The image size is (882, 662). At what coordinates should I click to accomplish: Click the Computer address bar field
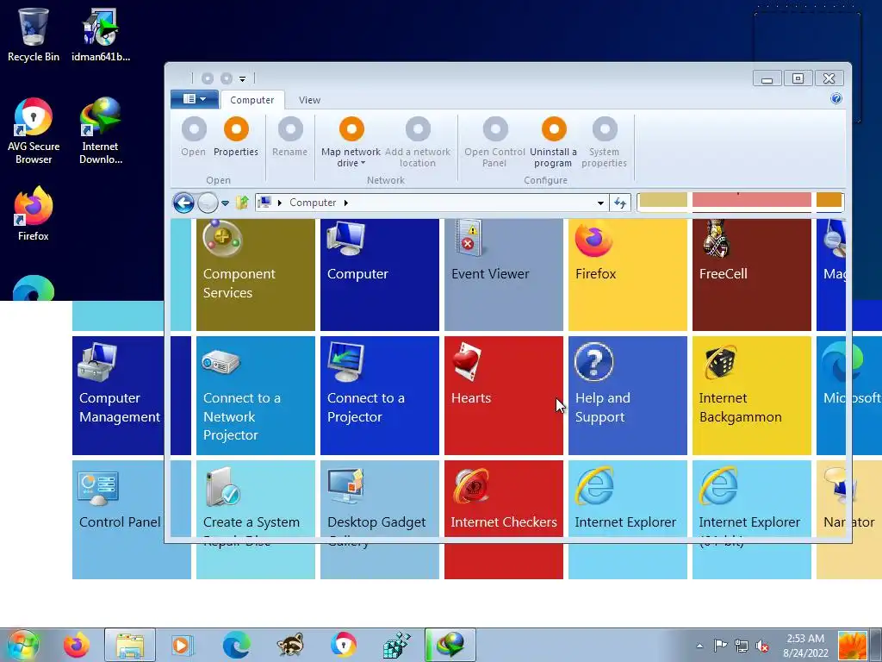pos(432,203)
